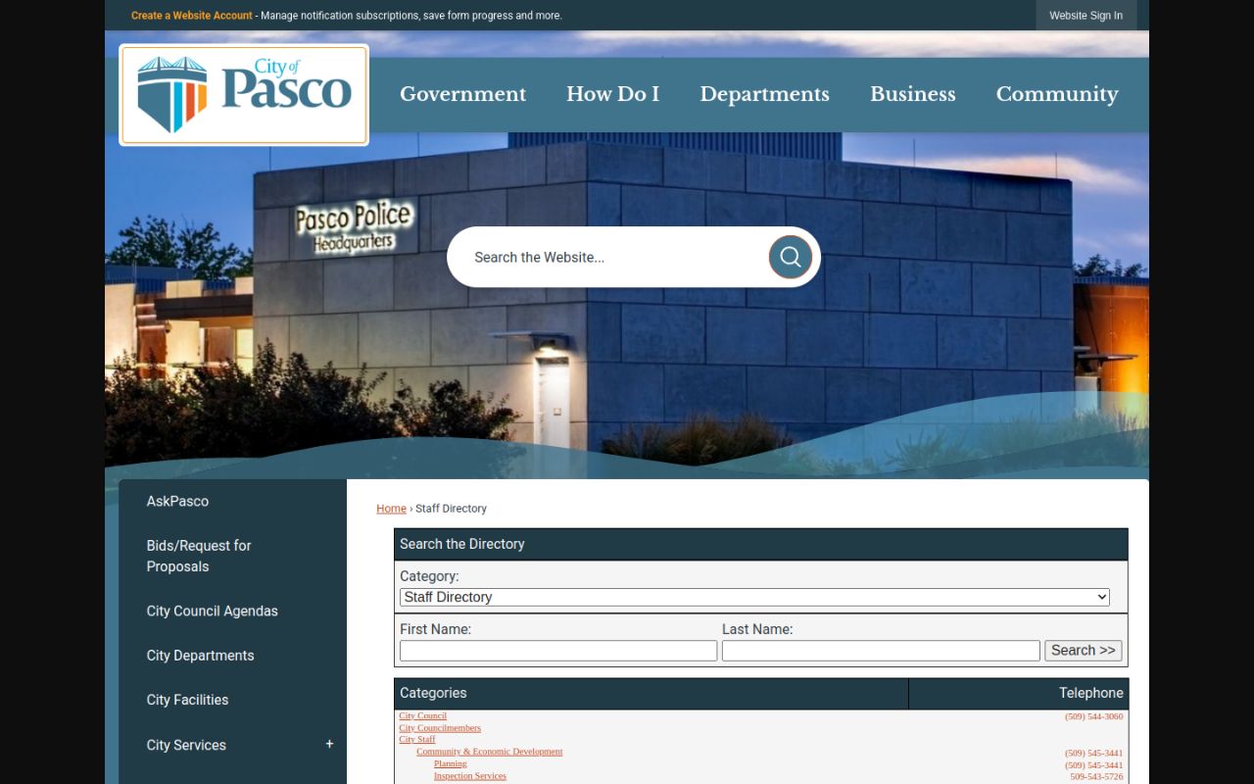Open the City of Pasco logo

[244, 95]
